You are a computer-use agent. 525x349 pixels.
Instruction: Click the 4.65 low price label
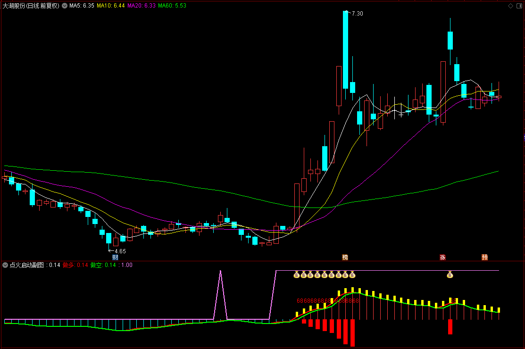tap(120, 251)
